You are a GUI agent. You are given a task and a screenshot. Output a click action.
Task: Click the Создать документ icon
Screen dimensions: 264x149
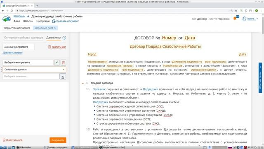[x=54, y=21]
